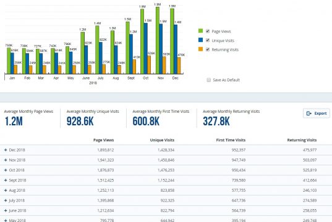Expand the July 2018 row

(x=6, y=200)
